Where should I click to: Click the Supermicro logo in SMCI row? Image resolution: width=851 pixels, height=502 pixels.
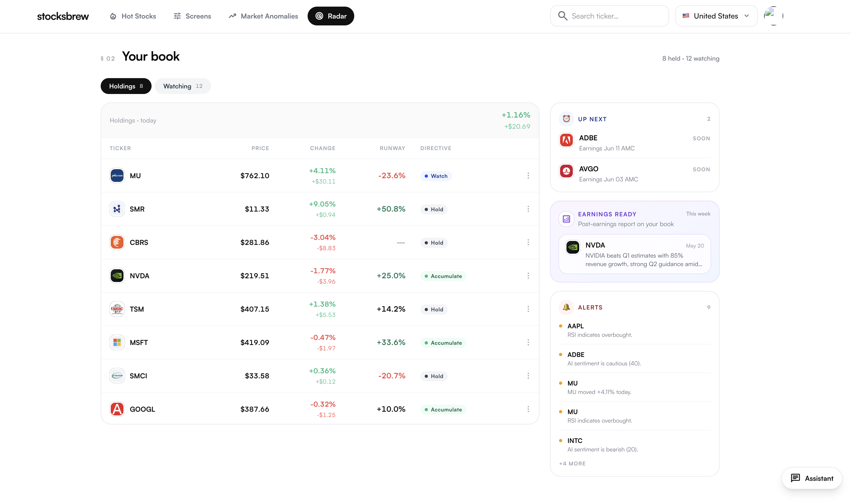[117, 376]
